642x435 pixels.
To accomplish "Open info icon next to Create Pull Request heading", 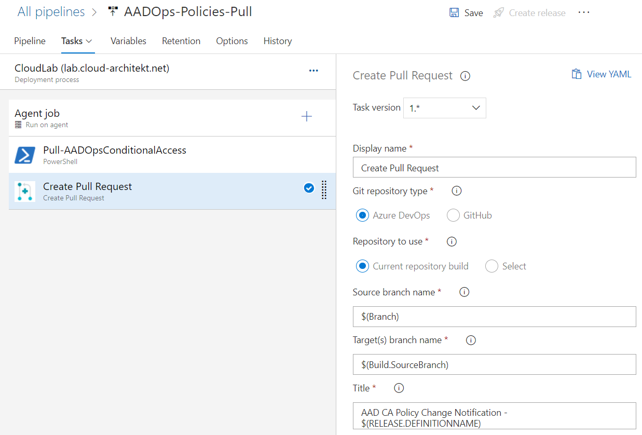I will [x=466, y=76].
